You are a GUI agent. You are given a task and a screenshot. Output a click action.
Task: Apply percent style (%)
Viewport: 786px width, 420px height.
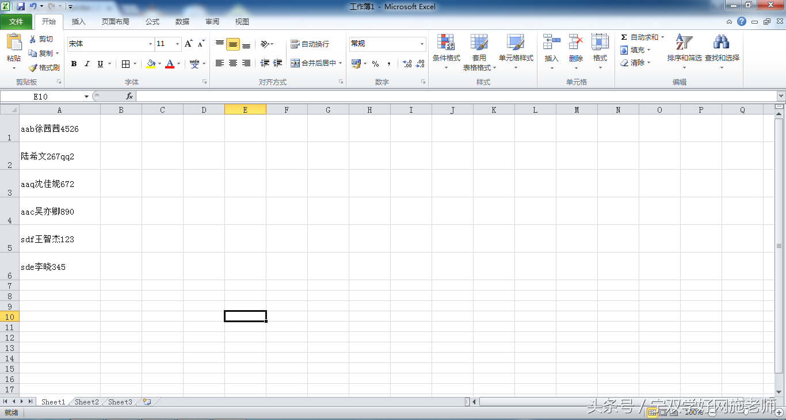click(x=375, y=64)
